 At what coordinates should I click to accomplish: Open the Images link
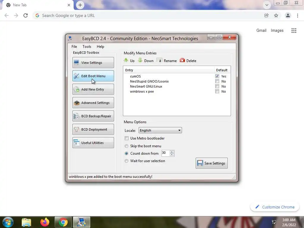[x=277, y=31]
